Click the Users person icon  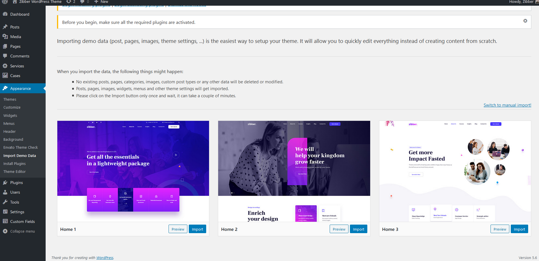[x=5, y=192]
